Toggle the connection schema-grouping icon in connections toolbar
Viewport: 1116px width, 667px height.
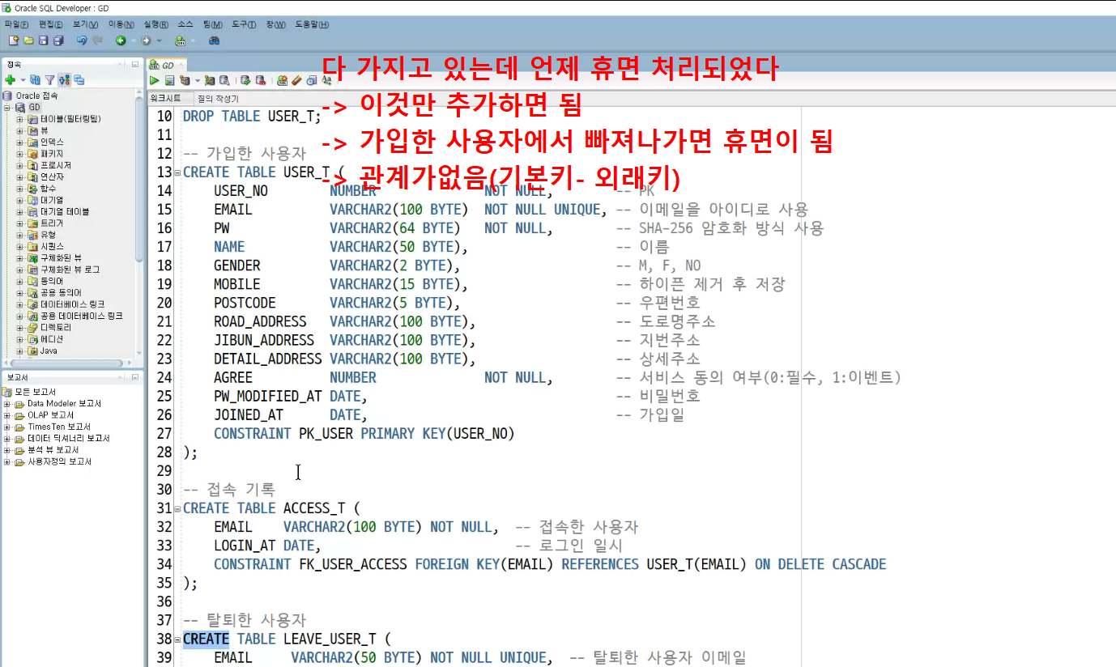65,80
